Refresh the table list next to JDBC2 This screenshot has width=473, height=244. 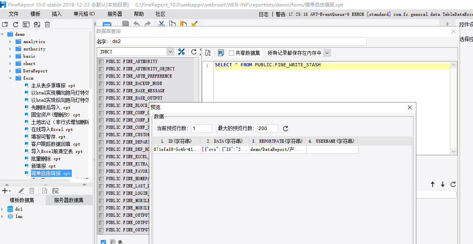click(x=194, y=52)
